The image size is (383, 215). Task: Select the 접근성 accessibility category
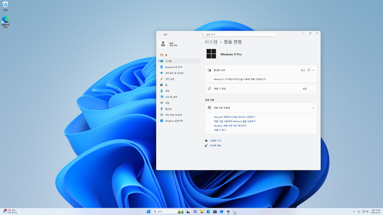coord(168,109)
